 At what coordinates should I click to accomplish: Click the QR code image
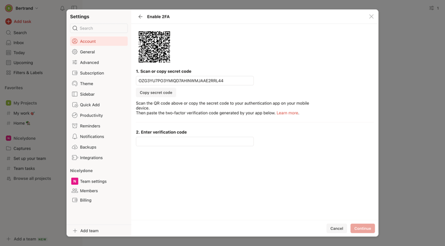[x=154, y=47]
